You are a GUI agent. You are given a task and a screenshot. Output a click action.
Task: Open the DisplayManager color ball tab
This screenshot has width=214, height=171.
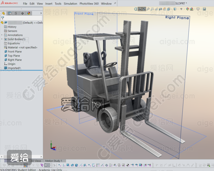[x=29, y=13]
